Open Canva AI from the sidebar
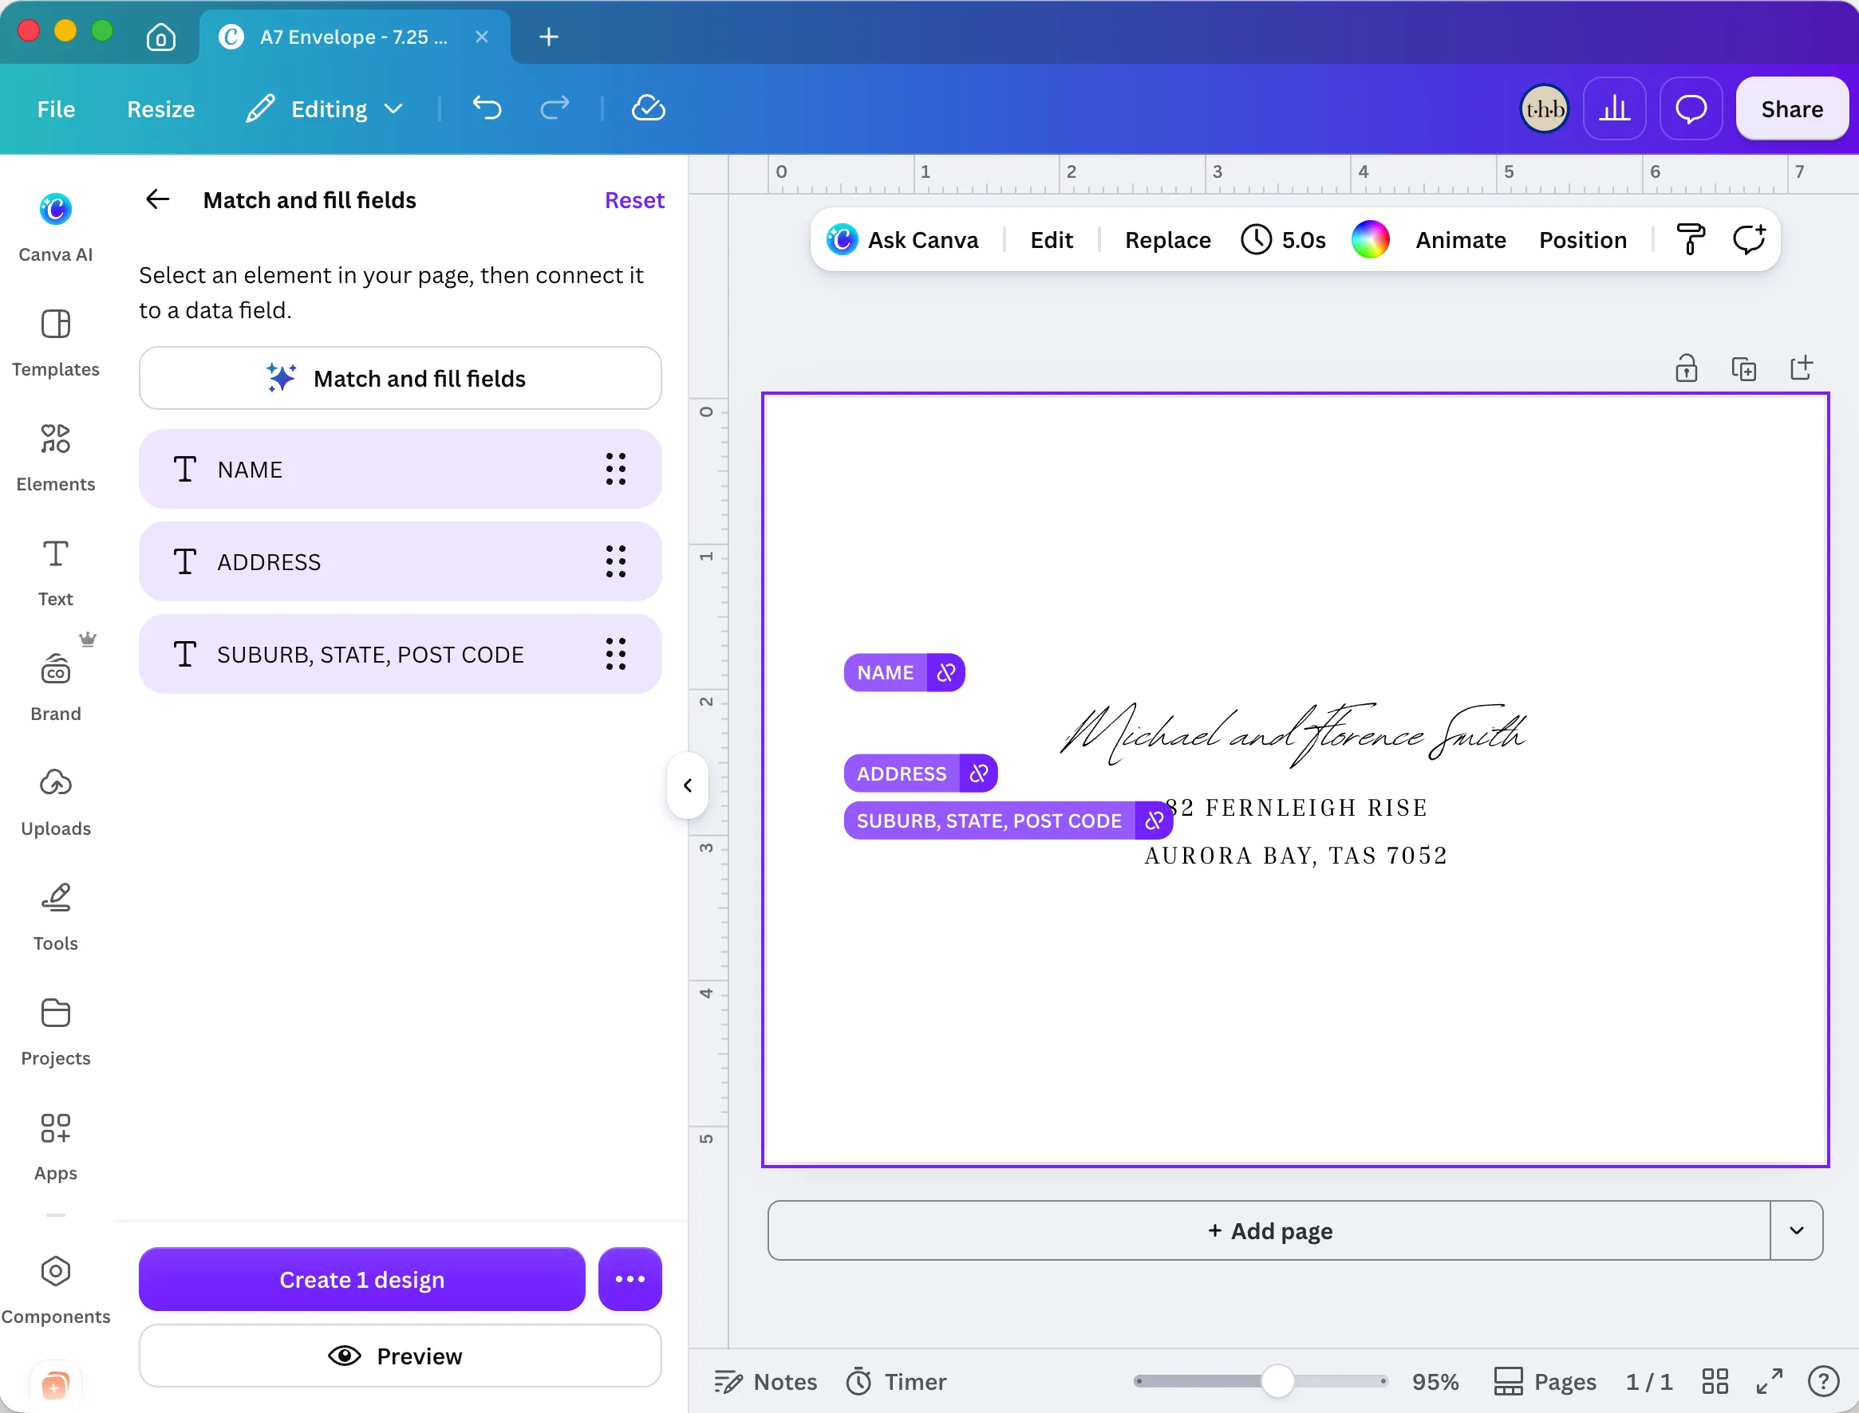Viewport: 1859px width, 1413px height. pos(56,227)
